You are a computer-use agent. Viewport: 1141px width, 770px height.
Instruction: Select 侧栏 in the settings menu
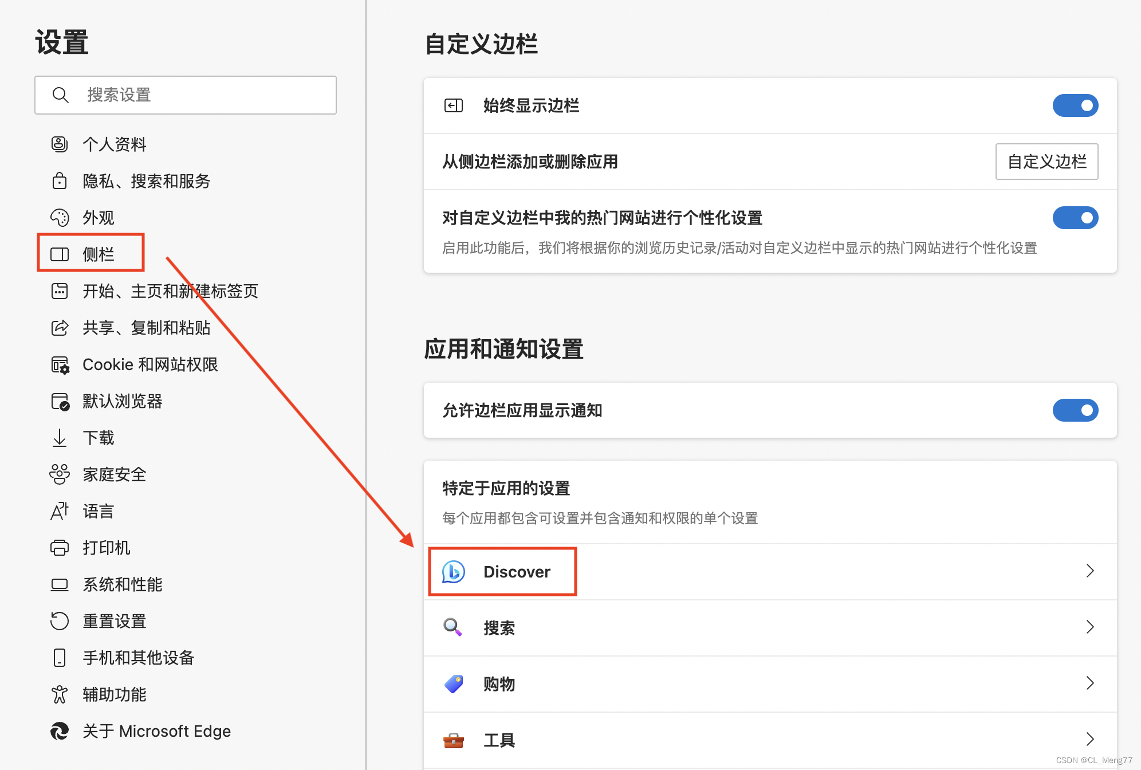(x=99, y=254)
